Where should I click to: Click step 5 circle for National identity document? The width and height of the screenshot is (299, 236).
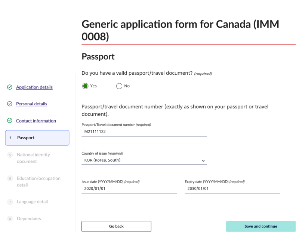[x=10, y=155]
